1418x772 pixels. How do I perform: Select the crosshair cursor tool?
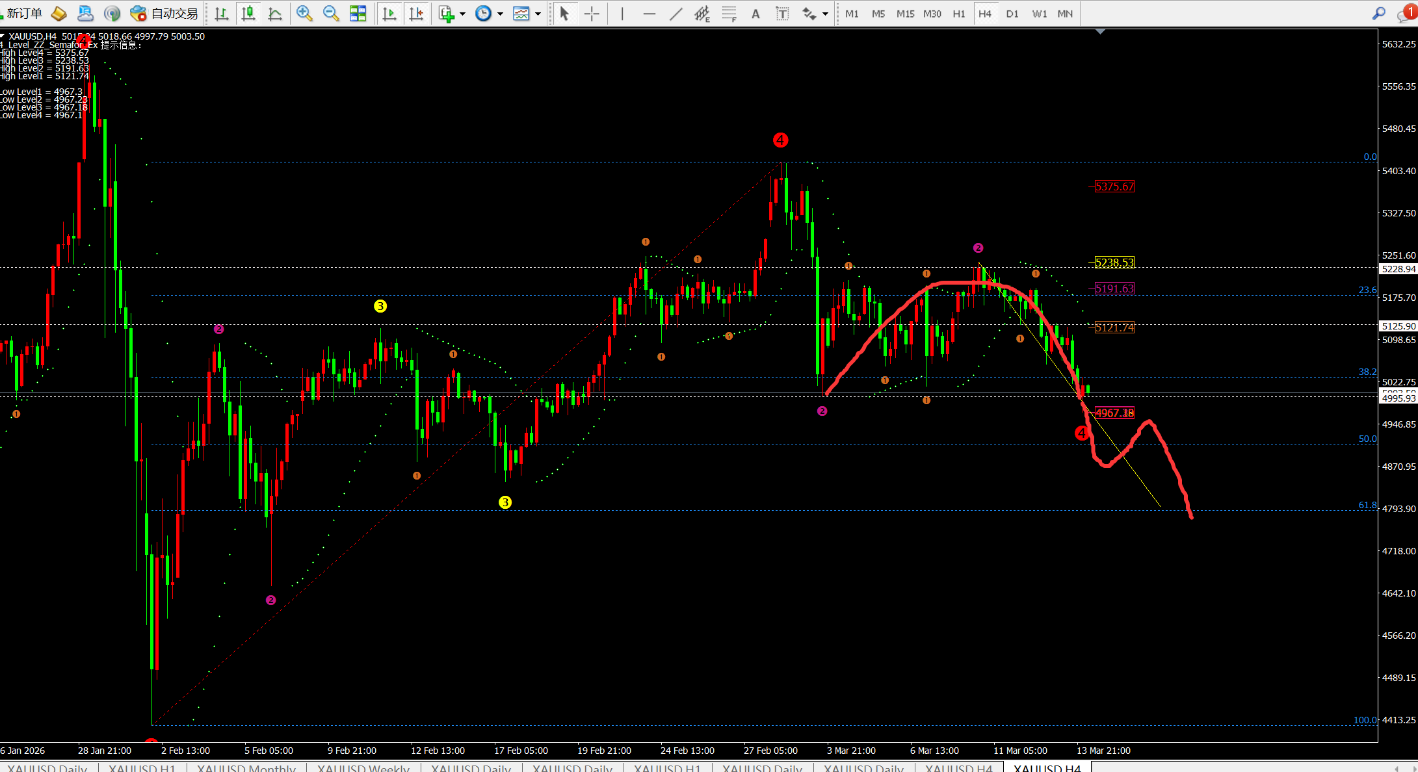[x=592, y=14]
